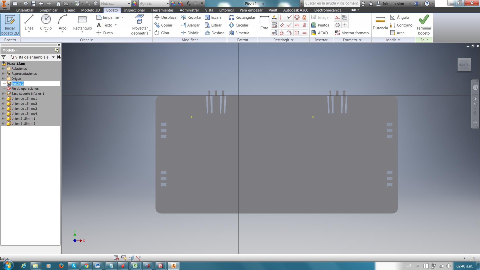Click the help search input field

pyautogui.click(x=331, y=3)
